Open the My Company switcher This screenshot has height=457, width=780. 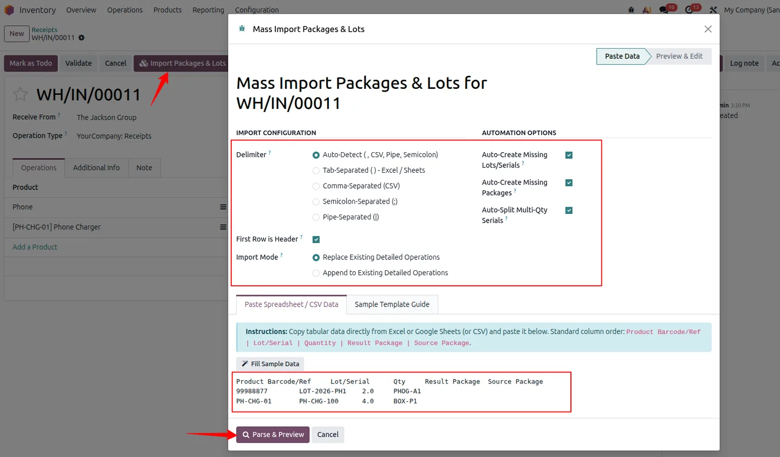coord(752,10)
